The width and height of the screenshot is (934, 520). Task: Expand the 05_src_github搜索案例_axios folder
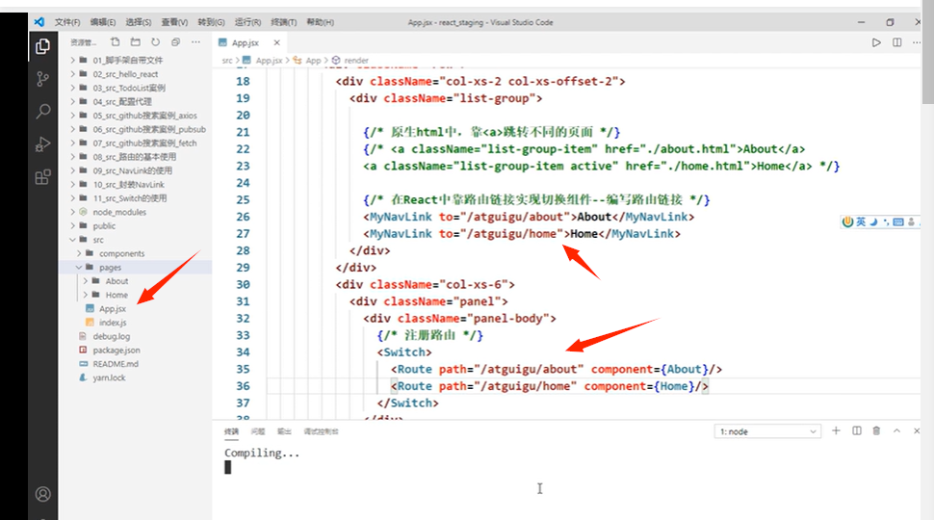pos(136,116)
